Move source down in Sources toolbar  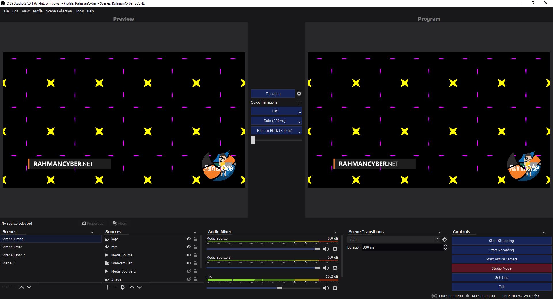click(139, 287)
